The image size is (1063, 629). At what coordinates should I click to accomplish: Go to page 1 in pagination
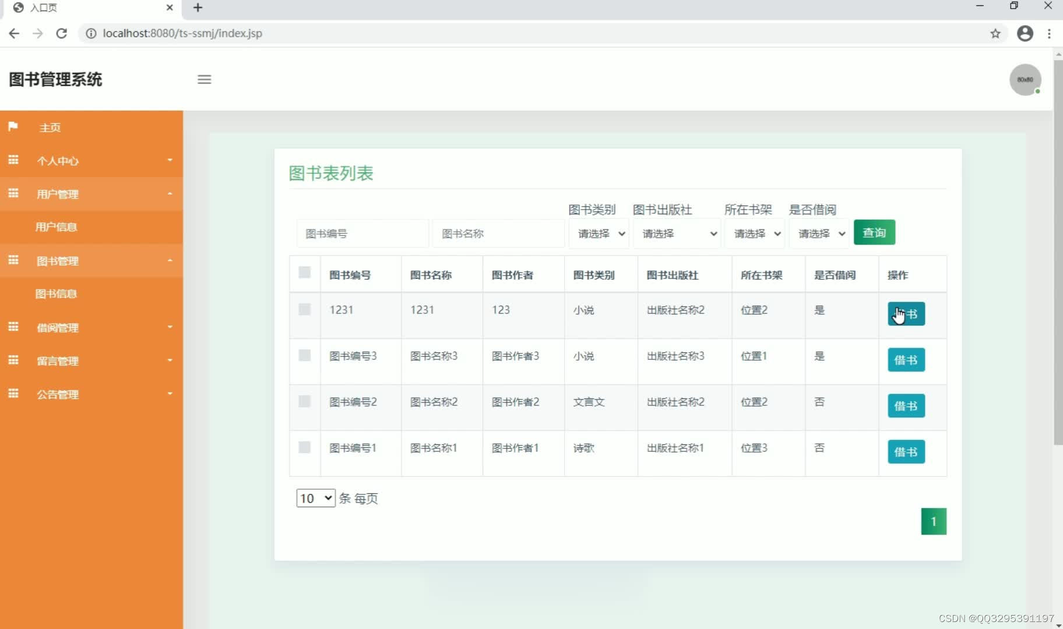pyautogui.click(x=934, y=521)
